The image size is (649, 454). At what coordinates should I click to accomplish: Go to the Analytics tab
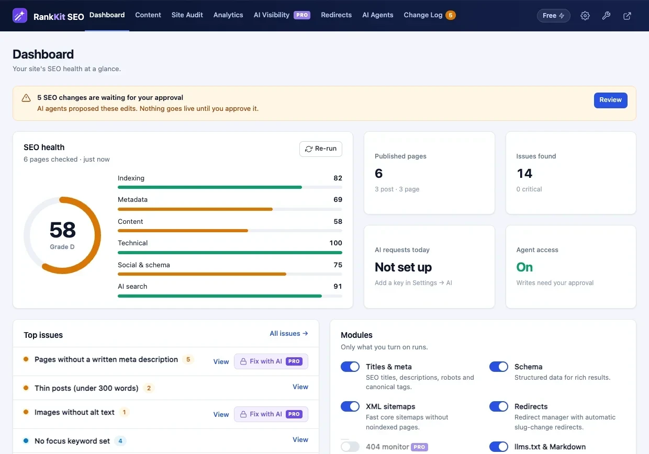(x=228, y=15)
